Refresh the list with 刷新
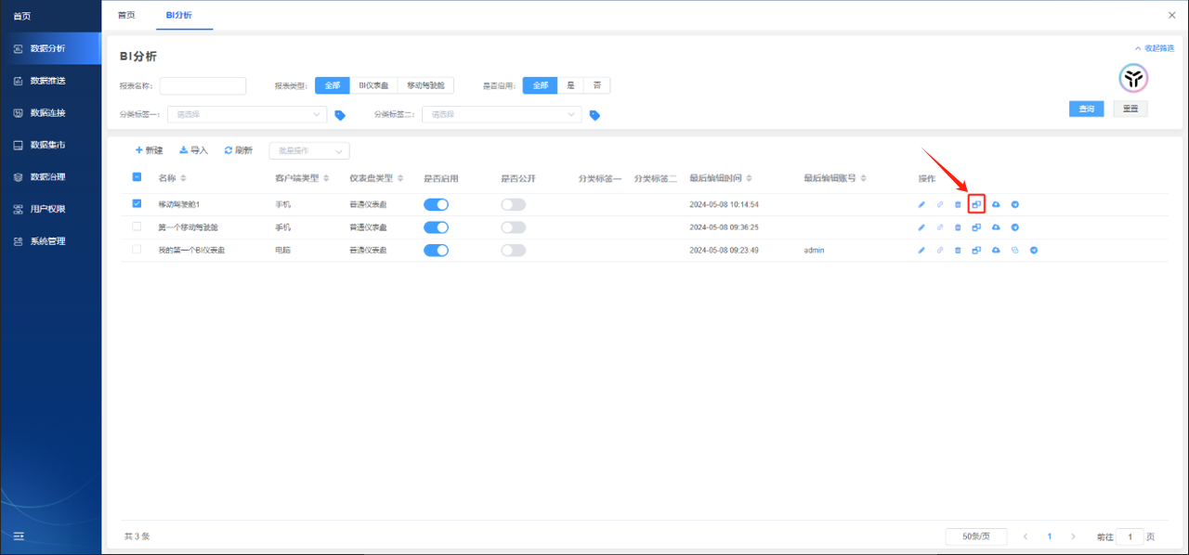 238,150
